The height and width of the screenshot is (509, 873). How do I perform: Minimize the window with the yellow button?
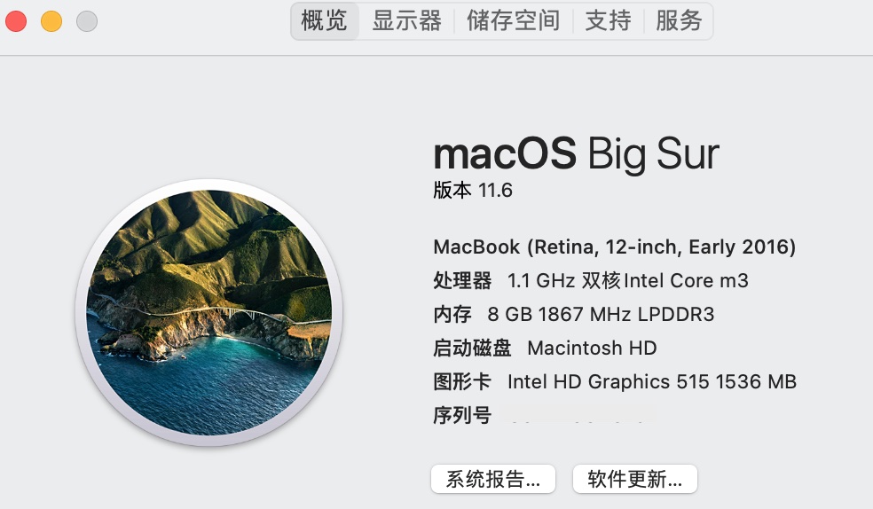51,21
